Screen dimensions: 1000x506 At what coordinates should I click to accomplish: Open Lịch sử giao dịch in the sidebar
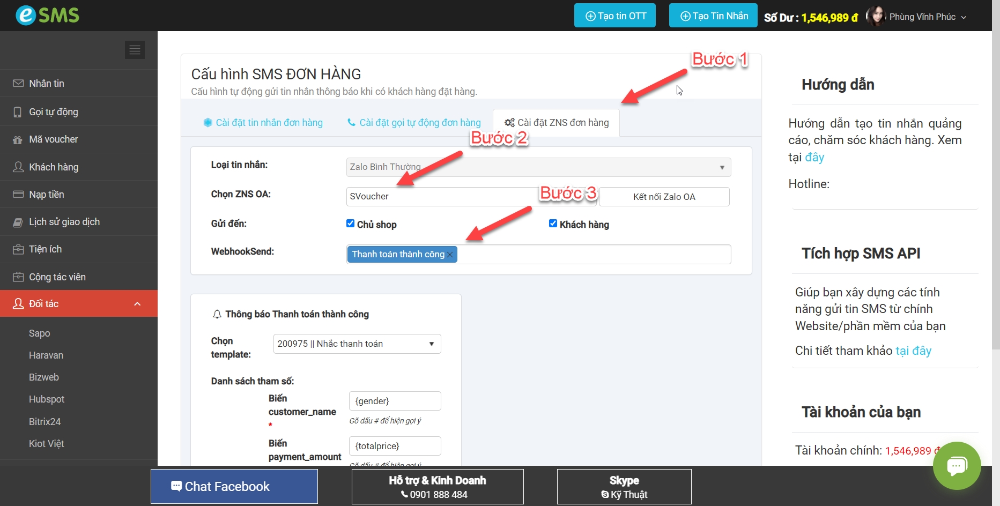point(64,222)
